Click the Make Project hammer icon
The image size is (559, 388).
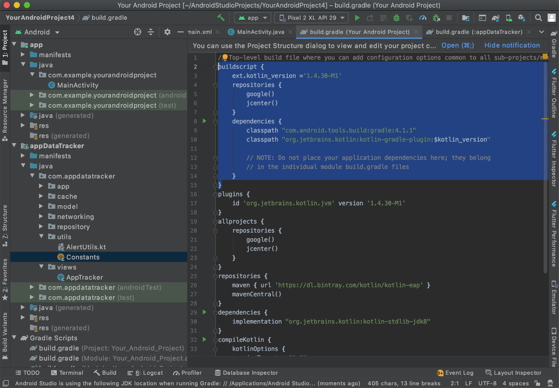pos(221,17)
